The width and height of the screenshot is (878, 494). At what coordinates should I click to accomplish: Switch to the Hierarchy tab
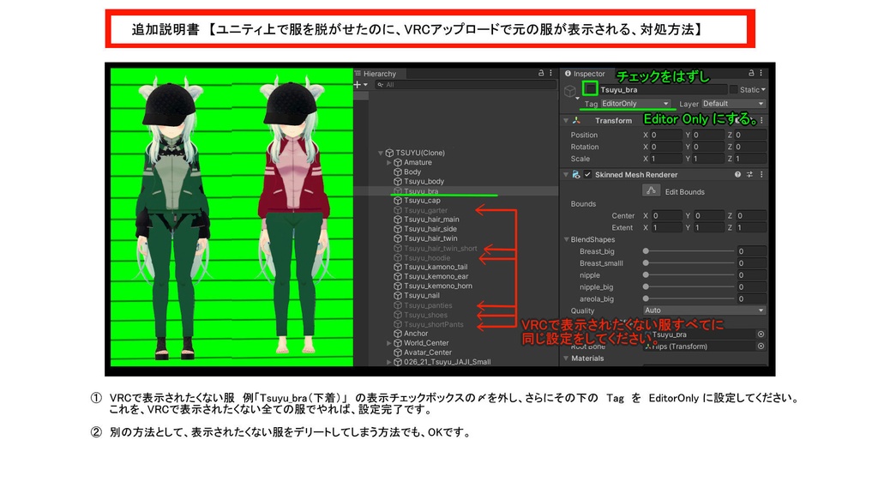380,74
